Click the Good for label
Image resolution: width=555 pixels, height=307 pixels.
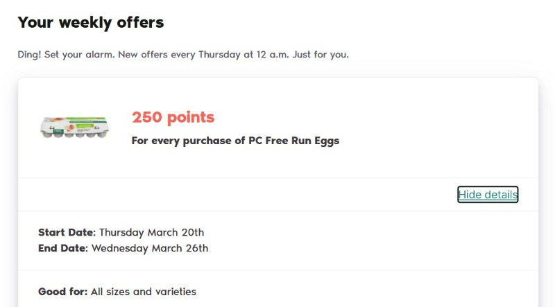62,292
